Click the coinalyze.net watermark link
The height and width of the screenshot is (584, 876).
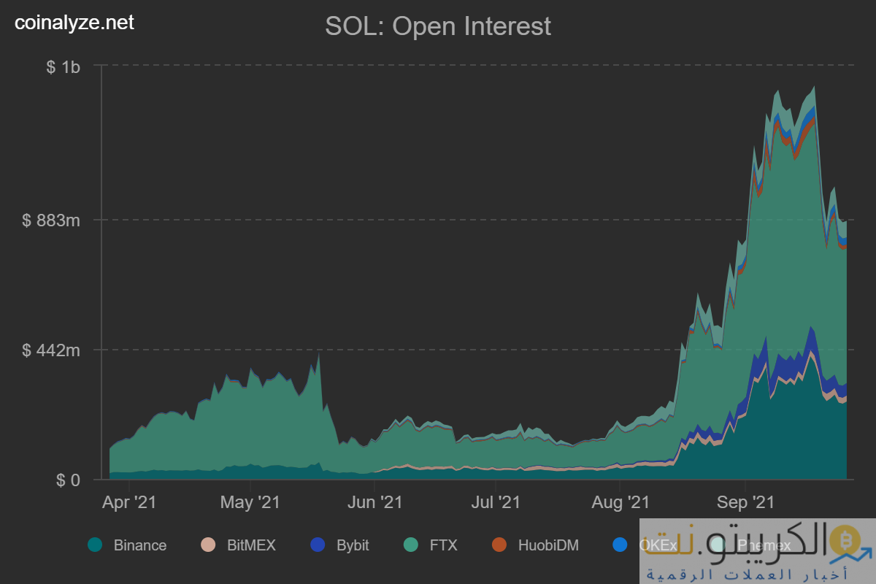click(x=74, y=23)
